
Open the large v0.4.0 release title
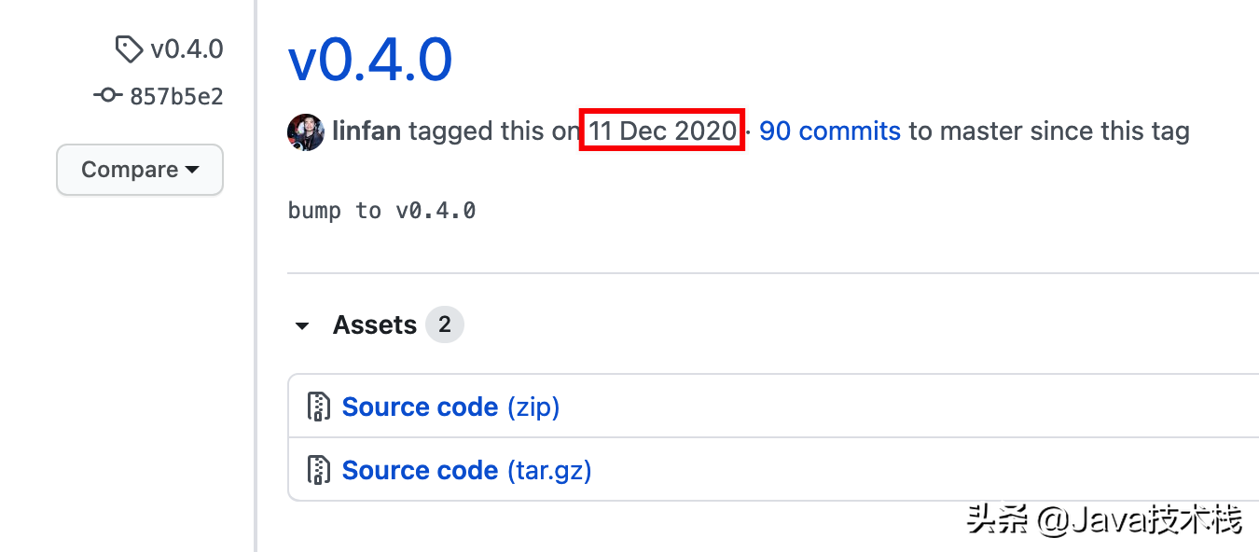[370, 61]
